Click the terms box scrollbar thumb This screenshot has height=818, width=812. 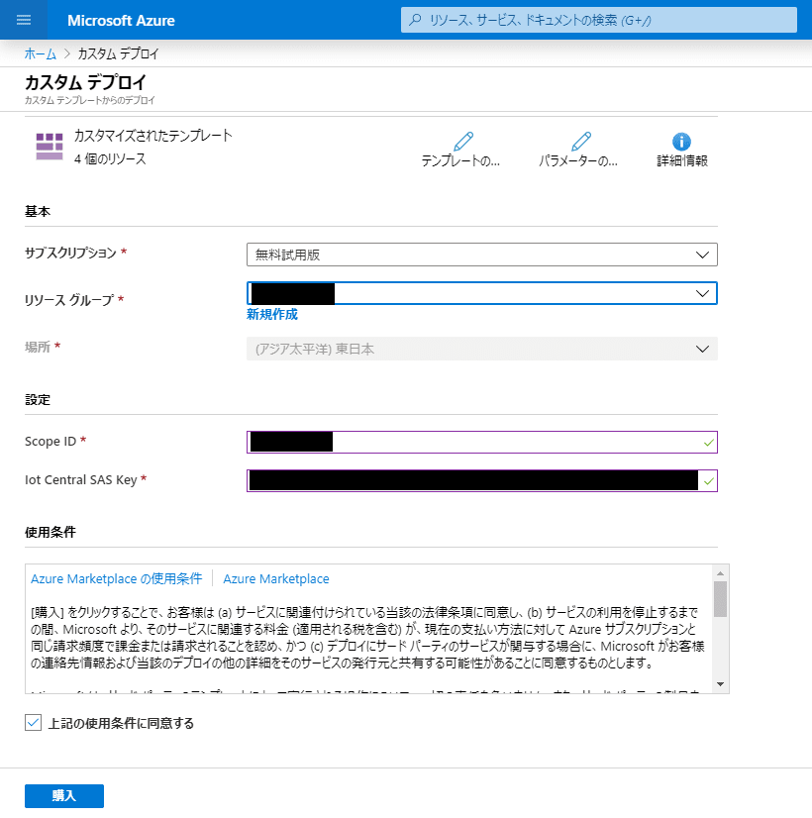[720, 599]
